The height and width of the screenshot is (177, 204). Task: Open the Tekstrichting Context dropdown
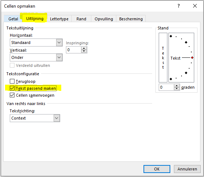[x=35, y=118]
